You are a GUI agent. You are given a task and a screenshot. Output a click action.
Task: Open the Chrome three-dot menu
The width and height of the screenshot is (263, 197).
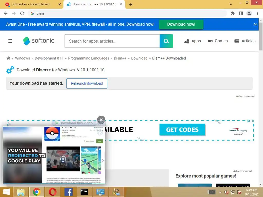257,13
